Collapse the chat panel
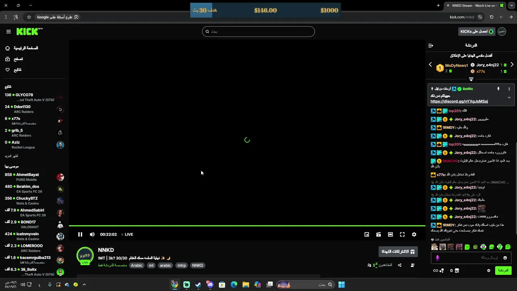Screen dimensions: 517x291 (x=431, y=46)
